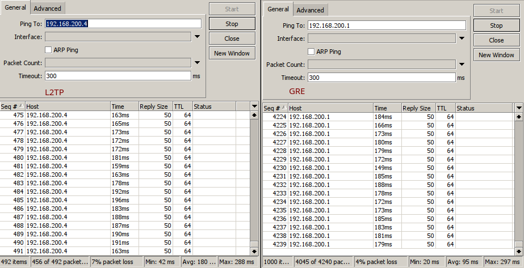Select General tab in L2TP ping window

(x=15, y=7)
